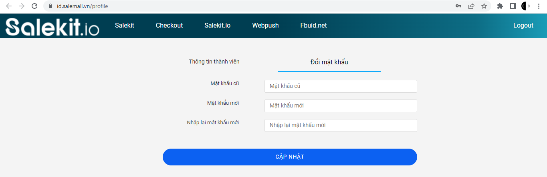Open the Webpush navigation link

pyautogui.click(x=265, y=25)
